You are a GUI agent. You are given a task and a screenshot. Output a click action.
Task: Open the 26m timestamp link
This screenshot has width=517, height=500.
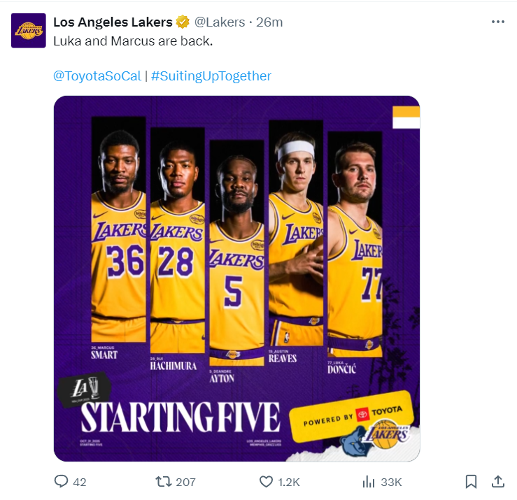coord(269,22)
